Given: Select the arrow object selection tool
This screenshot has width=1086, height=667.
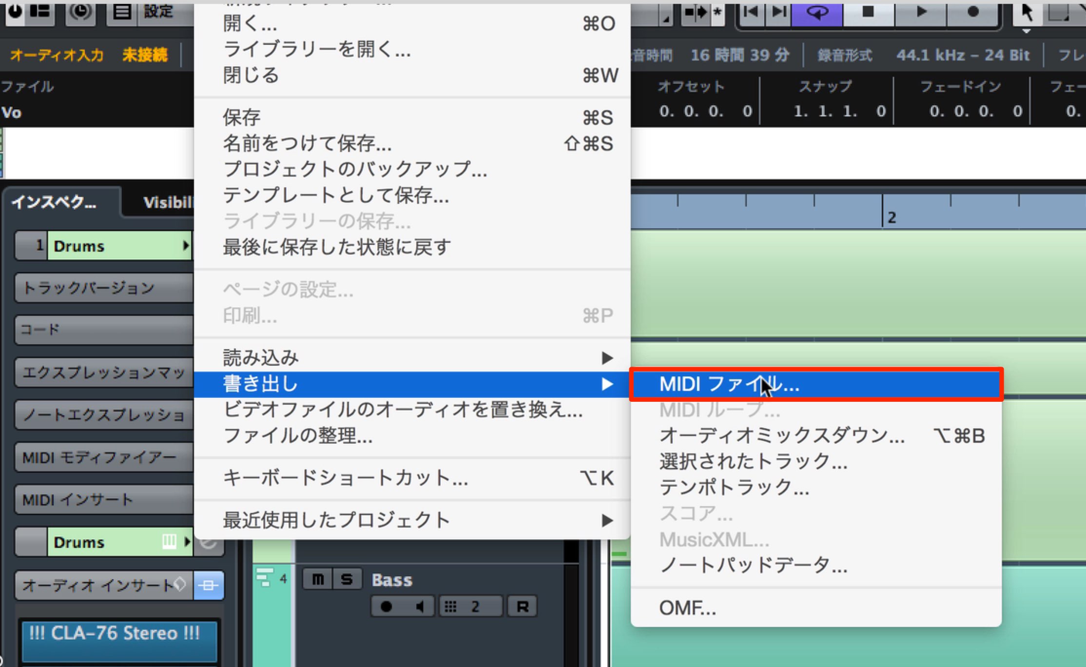Looking at the screenshot, I should 1027,13.
